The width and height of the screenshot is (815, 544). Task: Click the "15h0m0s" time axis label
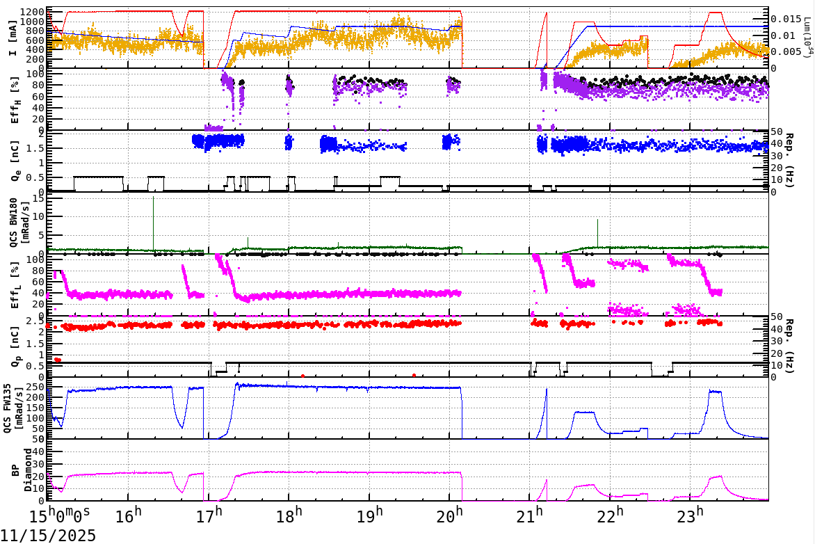59,515
